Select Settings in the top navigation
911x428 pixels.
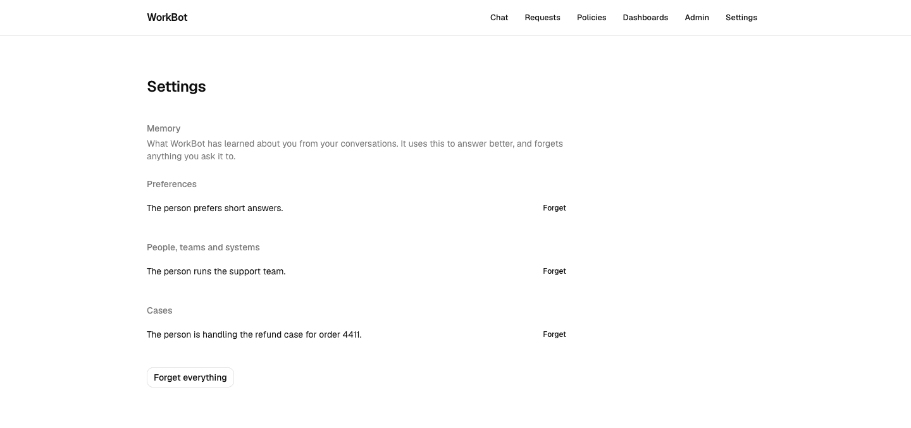click(x=741, y=18)
